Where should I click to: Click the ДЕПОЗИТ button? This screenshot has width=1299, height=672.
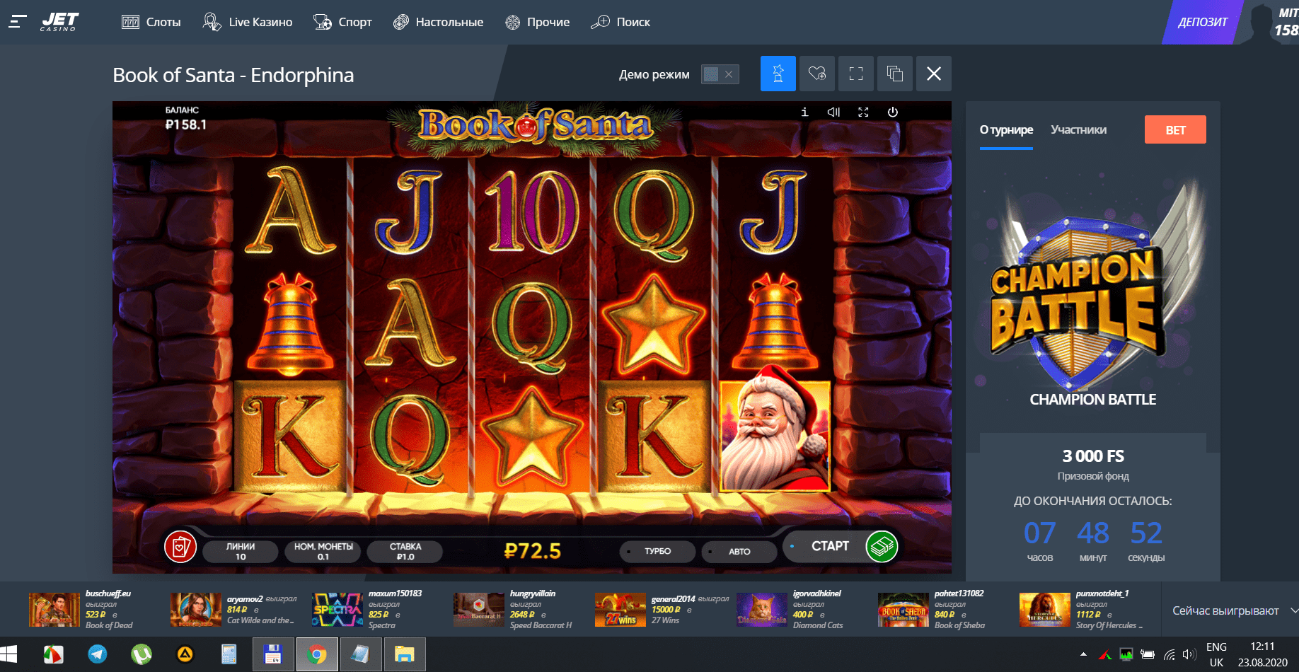pyautogui.click(x=1202, y=22)
